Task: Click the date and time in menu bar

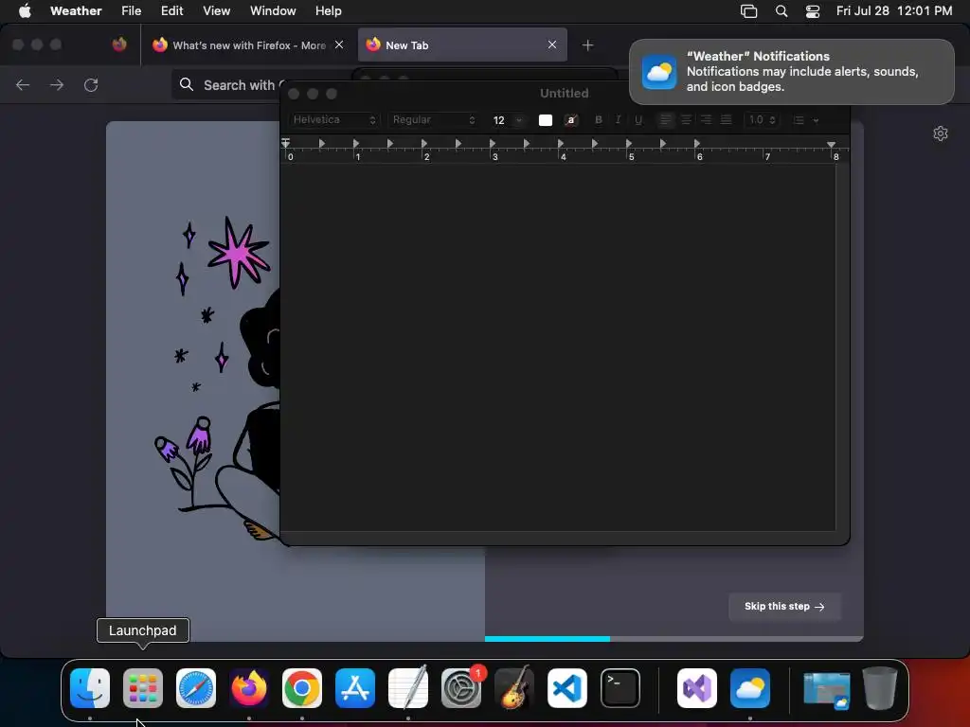Action: click(x=894, y=11)
